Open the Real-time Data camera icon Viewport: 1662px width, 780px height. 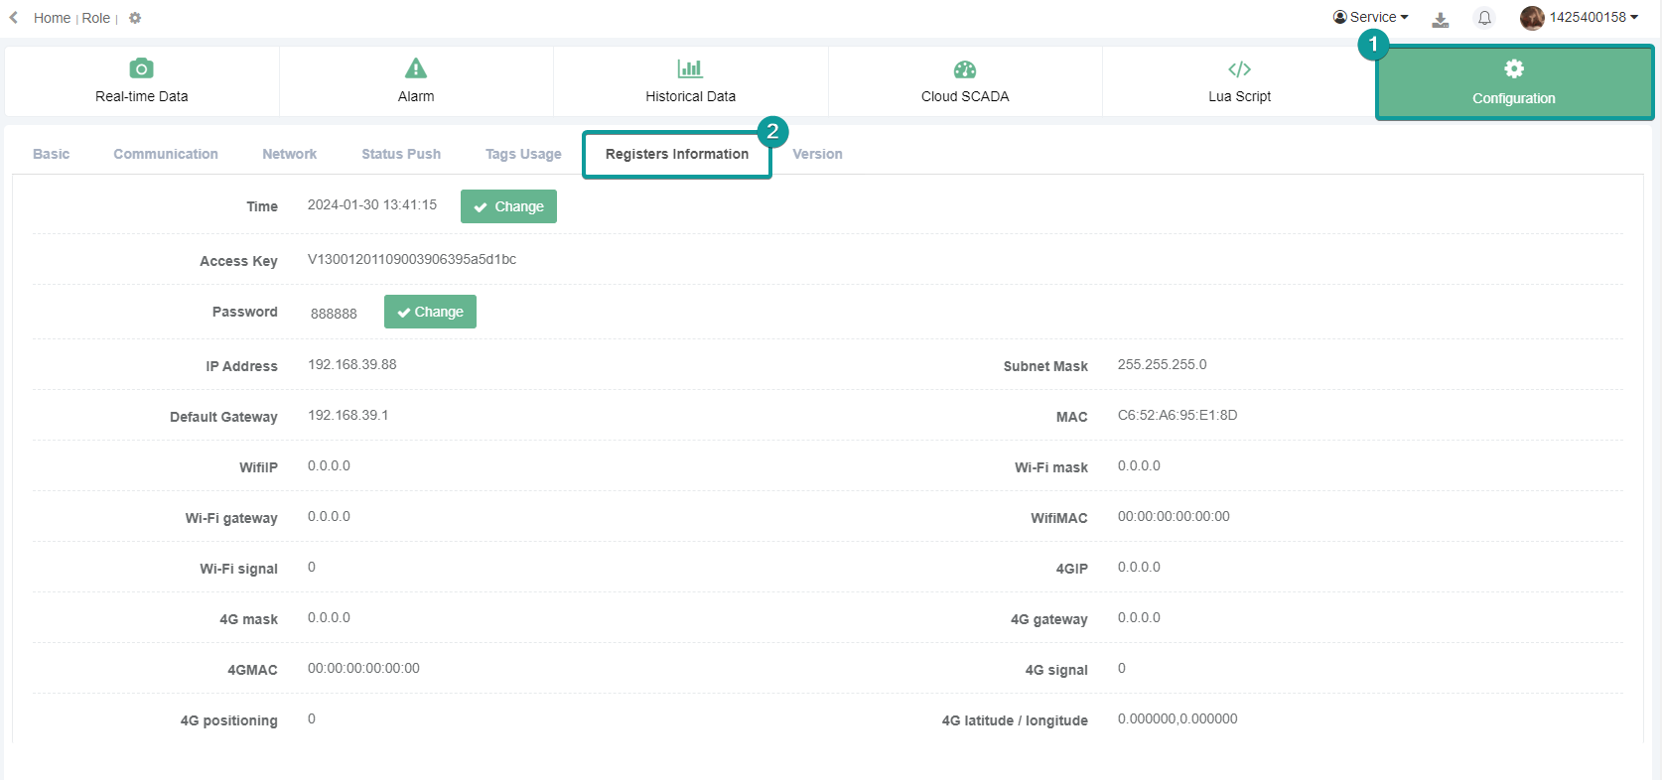click(142, 68)
